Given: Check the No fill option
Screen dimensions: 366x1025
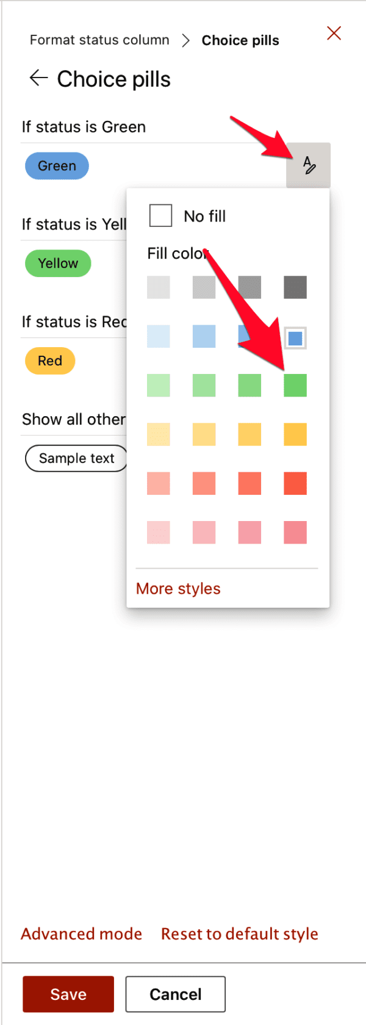Looking at the screenshot, I should (160, 215).
